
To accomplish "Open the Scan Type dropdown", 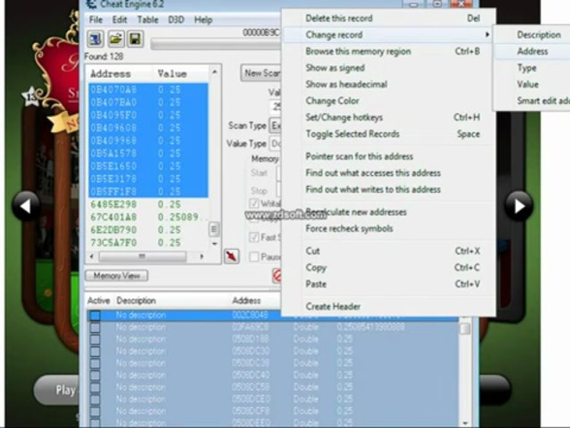I will [275, 125].
